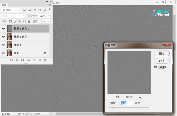This screenshot has width=177, height=116.
Task: Filter layers by adjustment layer icon
Action: 30,10
